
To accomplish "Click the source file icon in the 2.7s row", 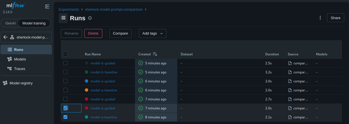I will coord(290,99).
